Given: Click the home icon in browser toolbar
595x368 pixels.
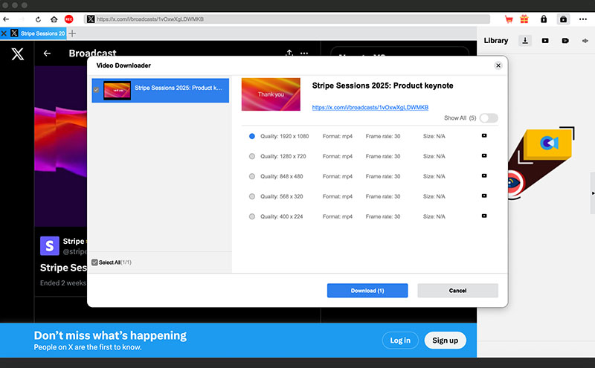Looking at the screenshot, I should 54,19.
